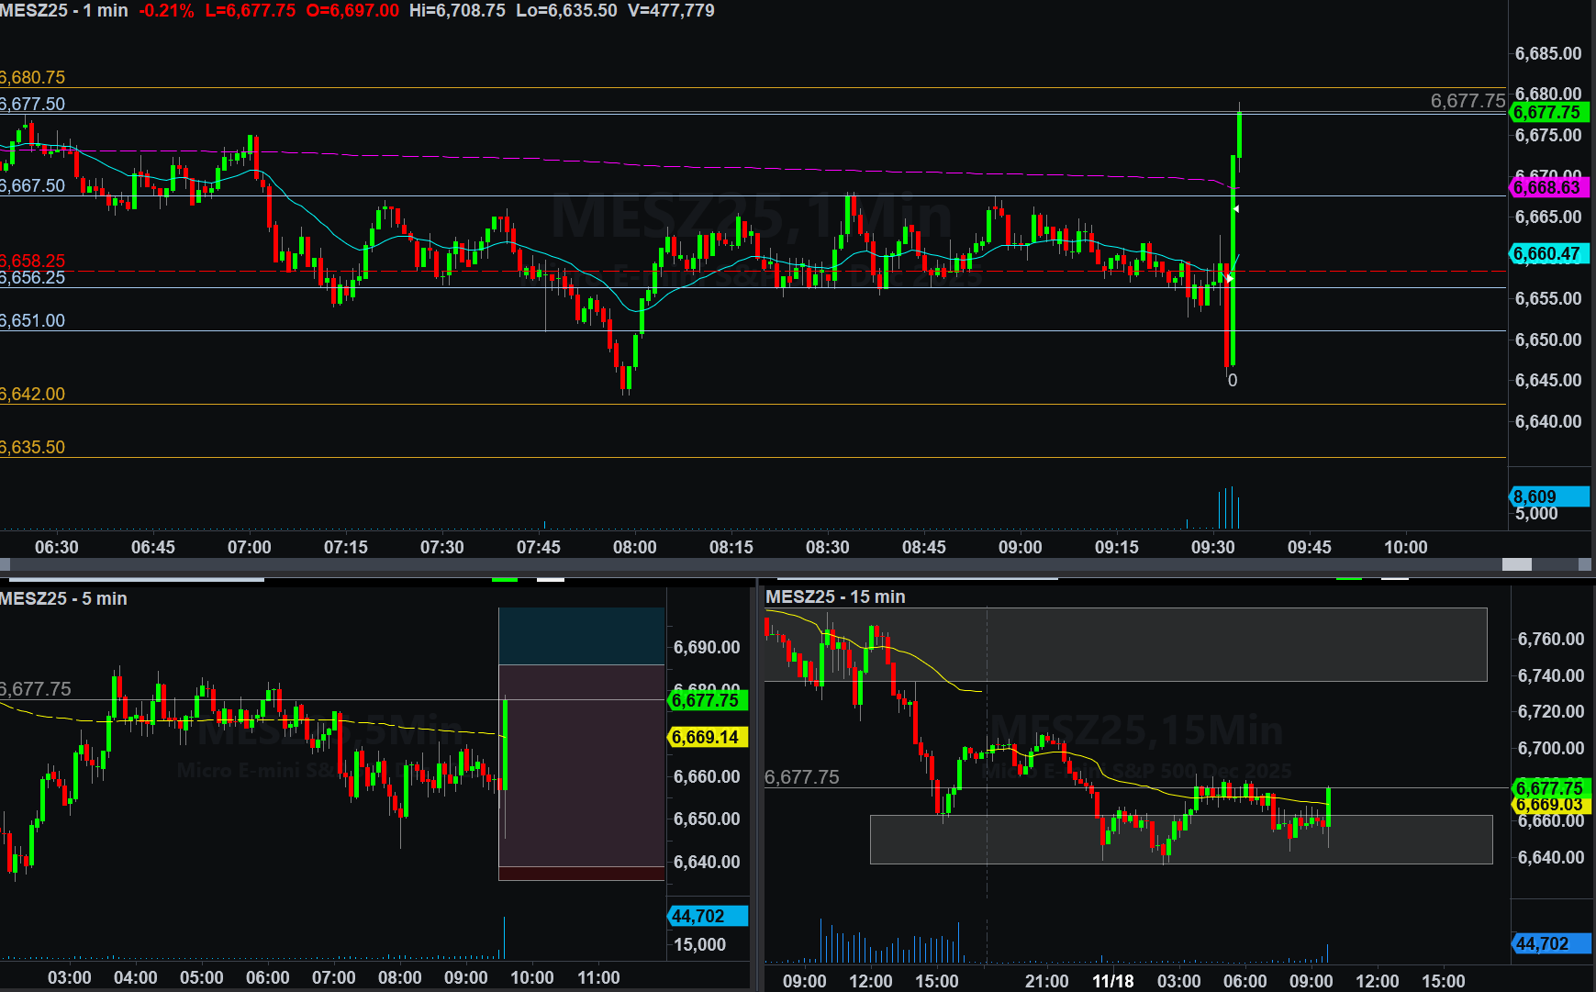Click the left end button of the horizontal scrollbar

(5, 564)
